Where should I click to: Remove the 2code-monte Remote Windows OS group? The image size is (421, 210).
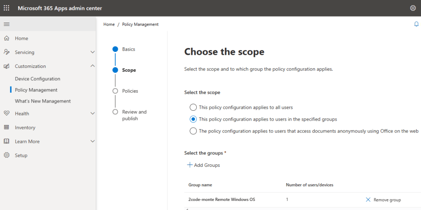[x=383, y=200]
